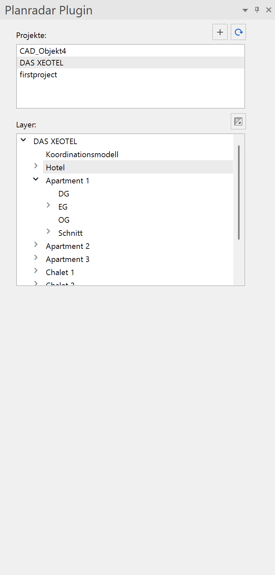Expand the Apartment 2 node
275x575 pixels.
pyautogui.click(x=36, y=245)
